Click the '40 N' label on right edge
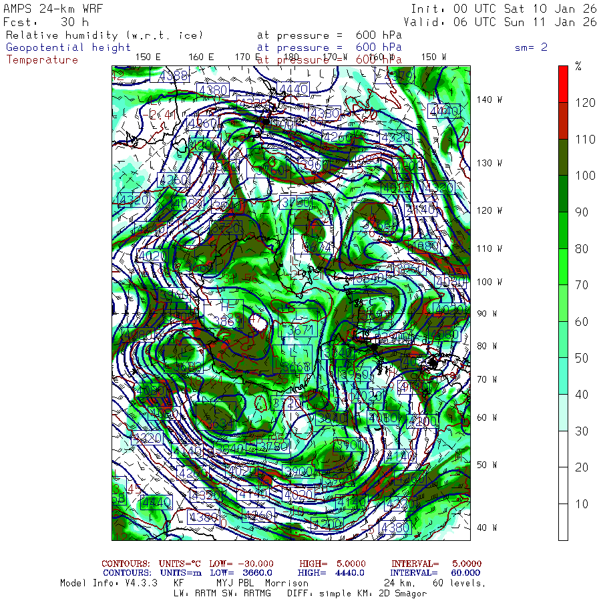 pyautogui.click(x=487, y=528)
